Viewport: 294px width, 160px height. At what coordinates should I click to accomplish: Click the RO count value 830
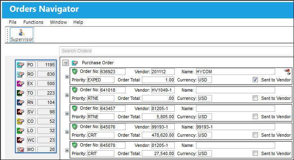pyautogui.click(x=46, y=74)
